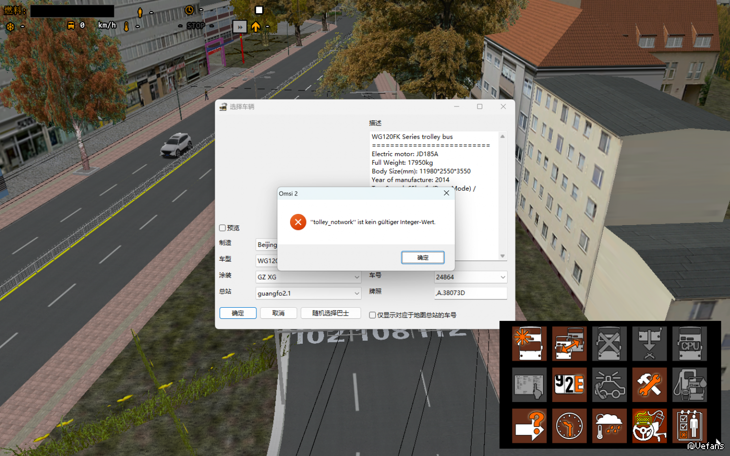Expand the 涂装 GZ XG dropdown
Image resolution: width=730 pixels, height=456 pixels.
pos(309,277)
